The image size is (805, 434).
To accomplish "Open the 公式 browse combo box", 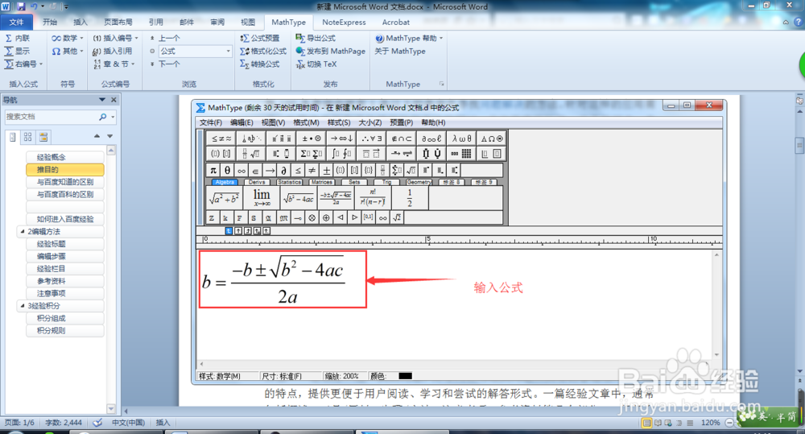I will 195,51.
